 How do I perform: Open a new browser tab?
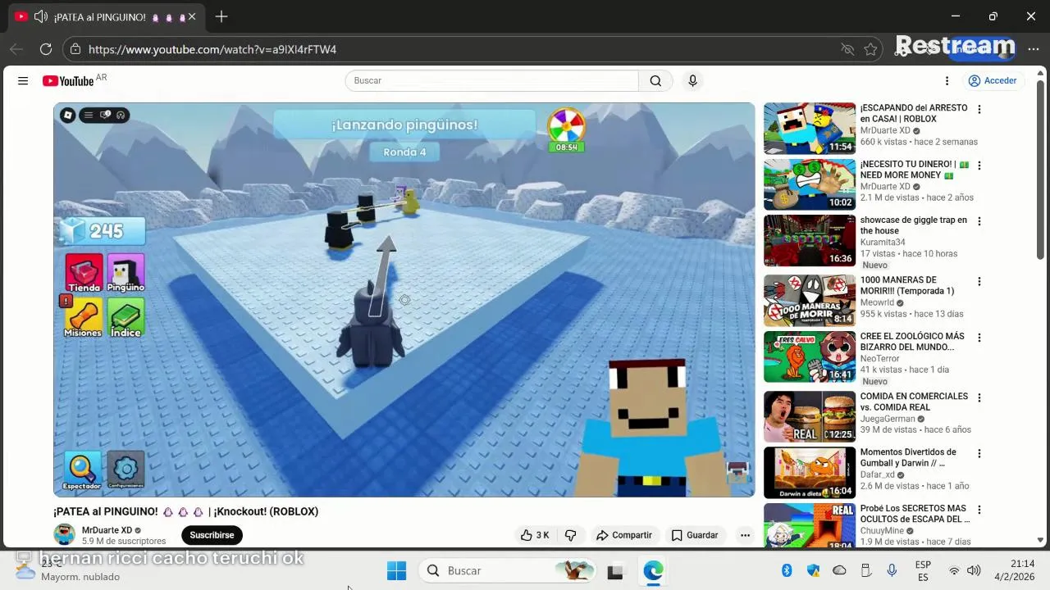tap(221, 16)
